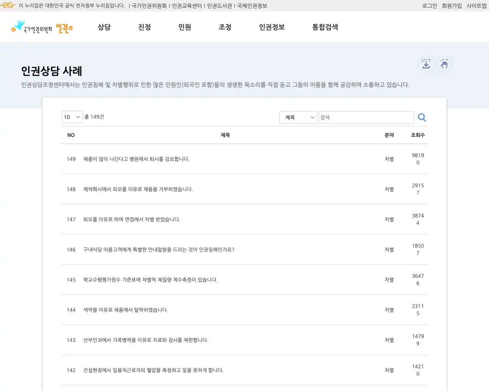The width and height of the screenshot is (489, 391).
Task: Visit the 인권교육센터 link
Action: tap(187, 5)
